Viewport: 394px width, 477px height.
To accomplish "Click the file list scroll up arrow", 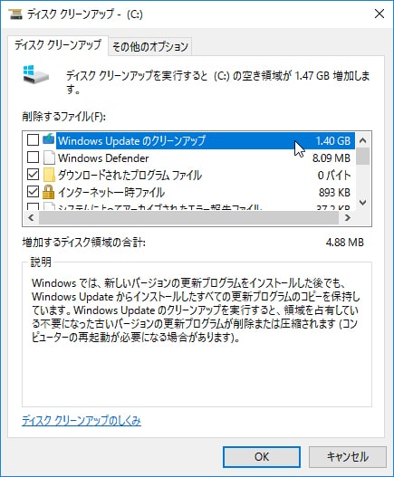I will [362, 140].
